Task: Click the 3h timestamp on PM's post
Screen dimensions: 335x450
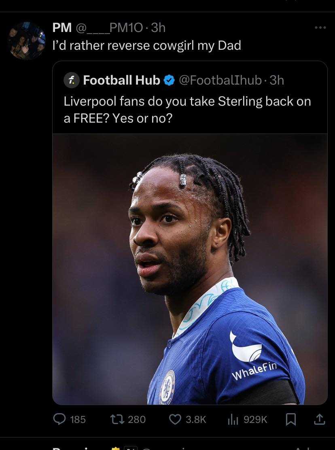Action: point(158,28)
